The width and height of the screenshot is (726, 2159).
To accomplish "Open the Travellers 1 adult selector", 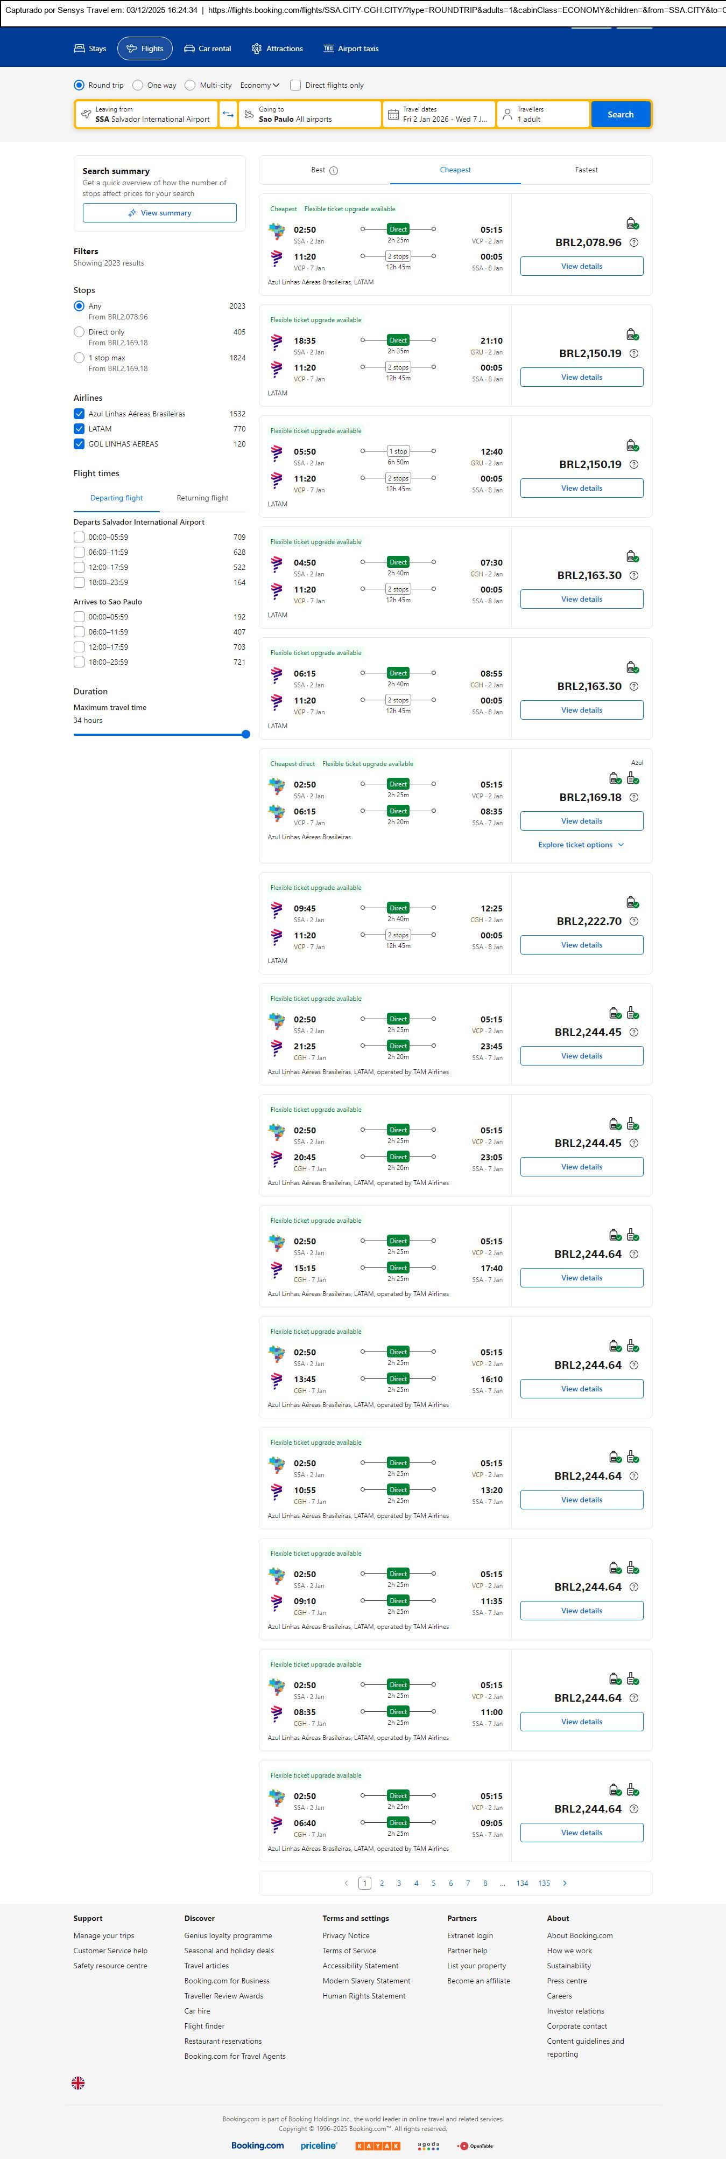I will 542,115.
